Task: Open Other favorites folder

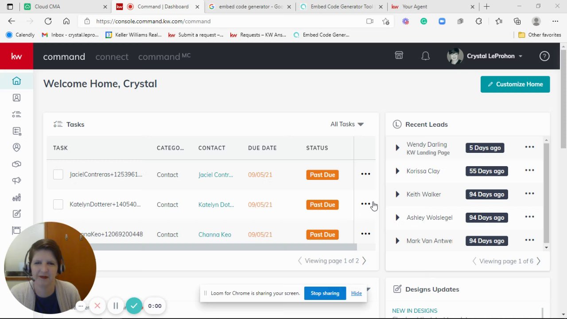Action: (x=539, y=35)
